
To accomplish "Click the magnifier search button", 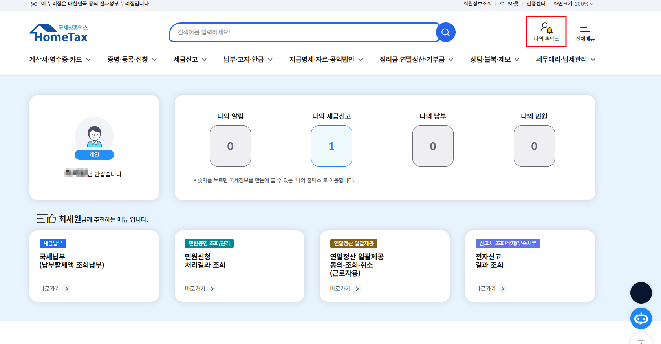I will 445,32.
